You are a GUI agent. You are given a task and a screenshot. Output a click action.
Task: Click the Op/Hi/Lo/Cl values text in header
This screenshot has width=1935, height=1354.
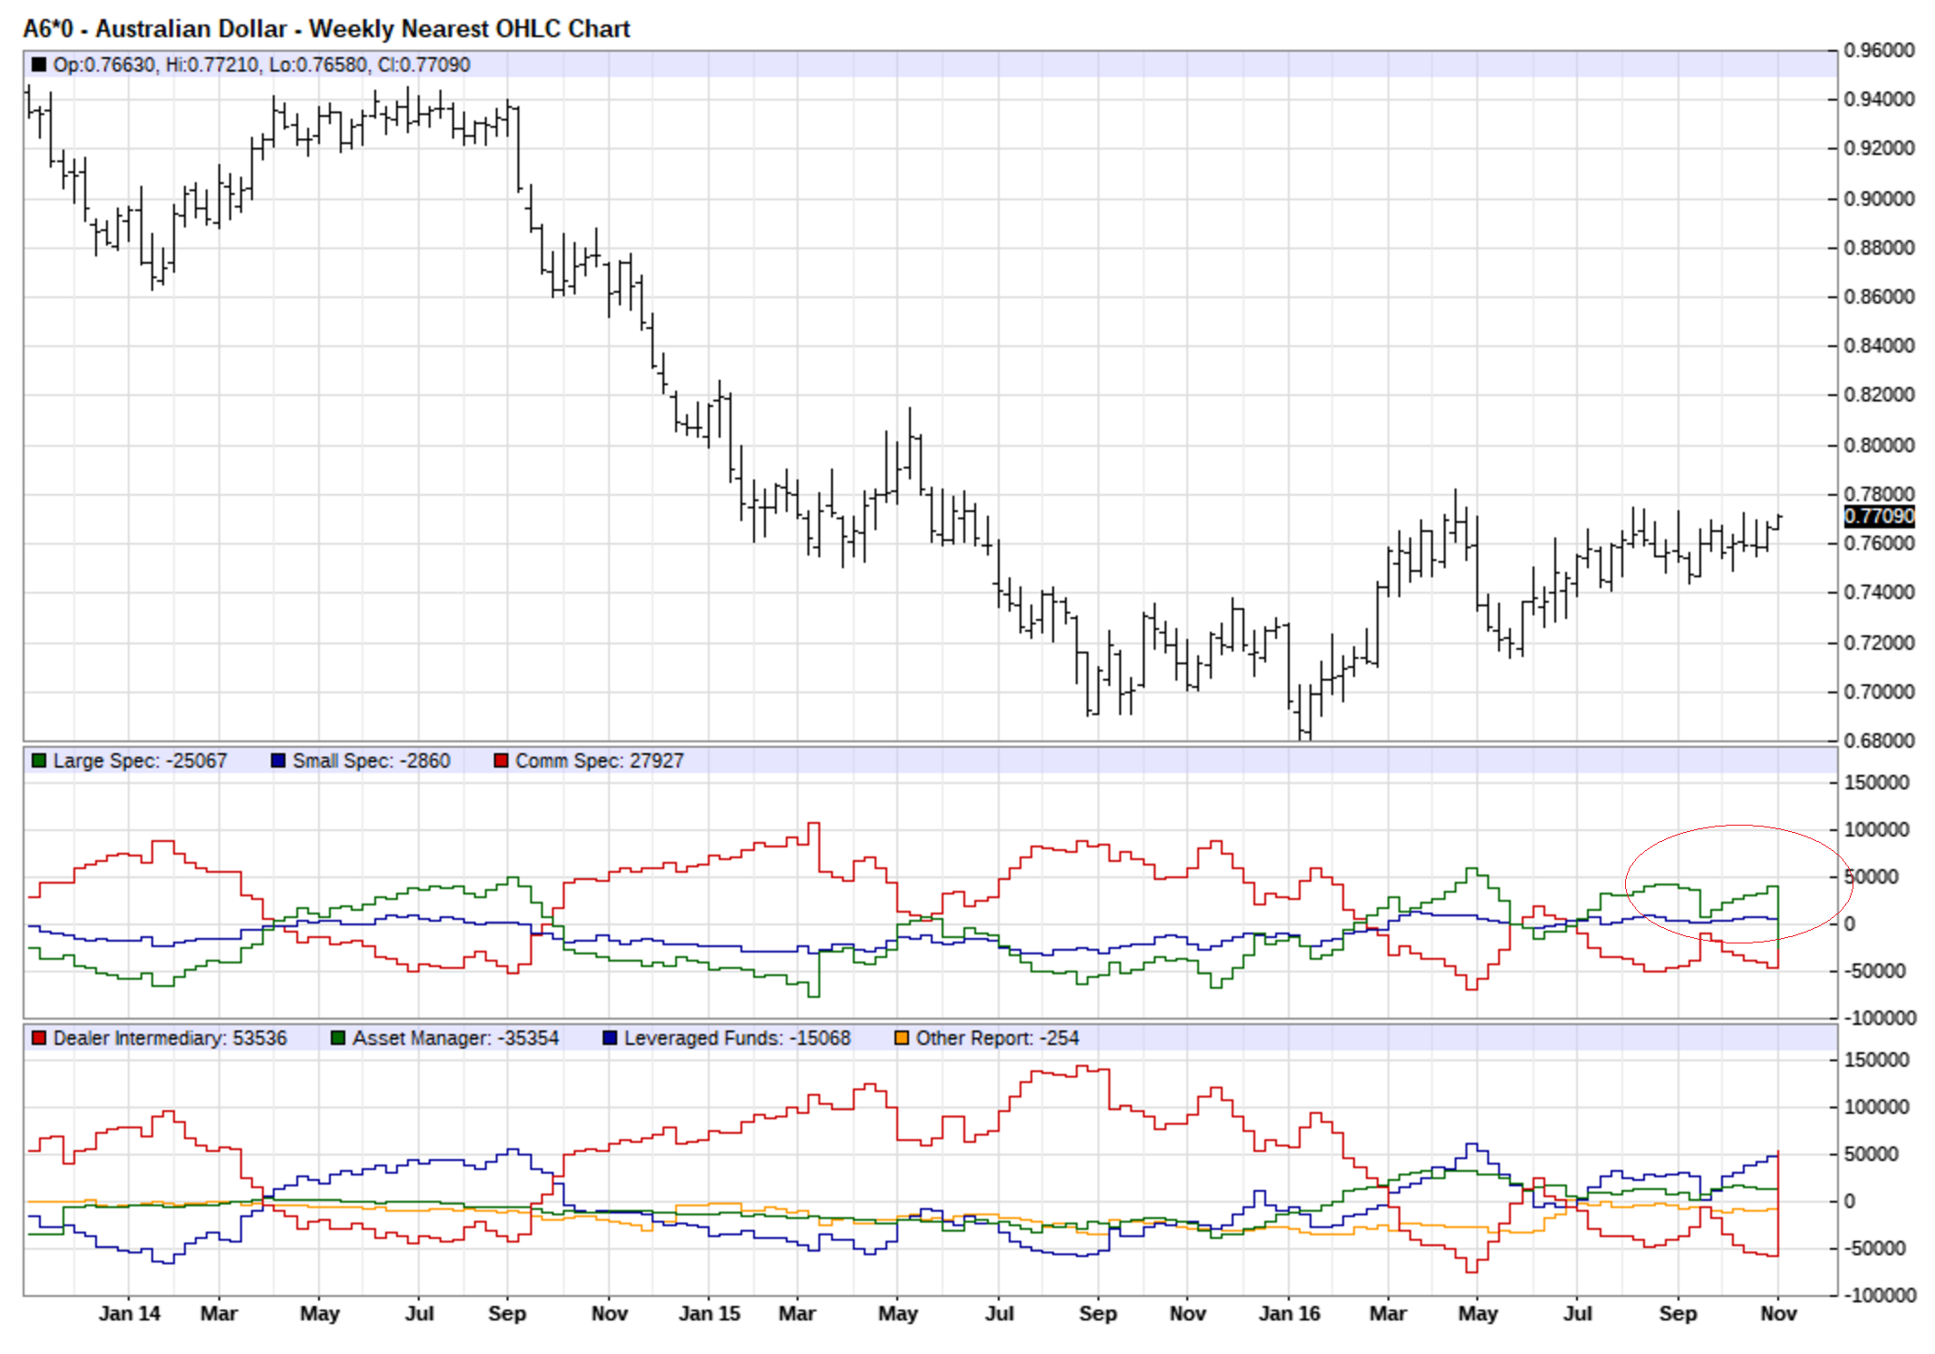point(261,65)
